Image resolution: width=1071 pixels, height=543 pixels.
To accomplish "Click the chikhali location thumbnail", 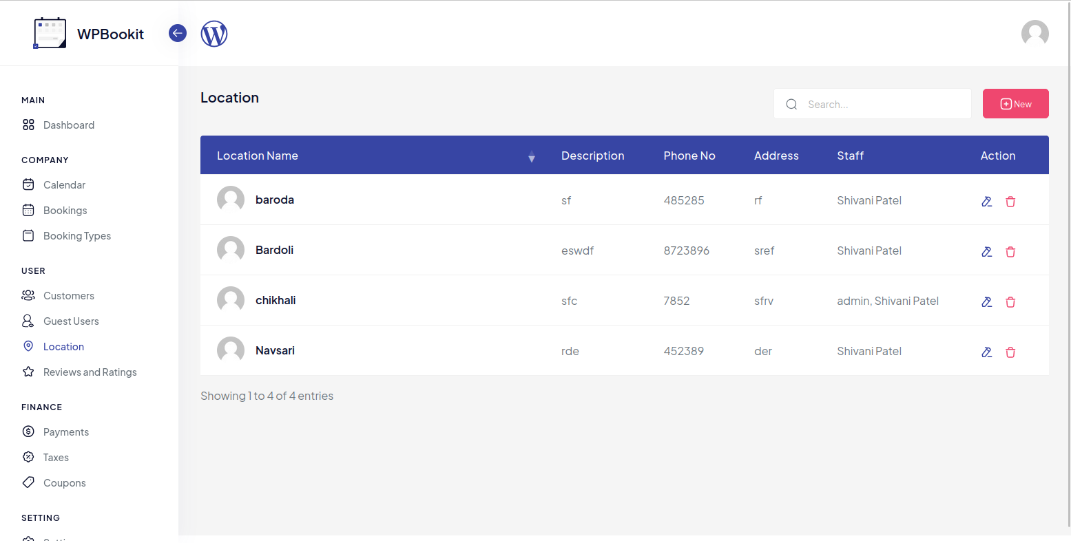I will [x=231, y=300].
